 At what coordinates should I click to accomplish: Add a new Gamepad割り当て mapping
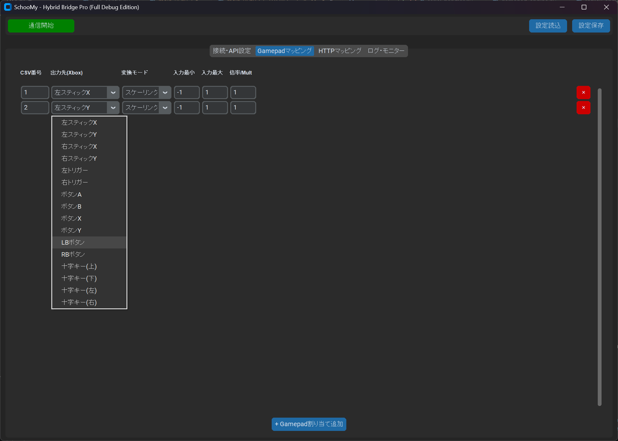(x=309, y=424)
